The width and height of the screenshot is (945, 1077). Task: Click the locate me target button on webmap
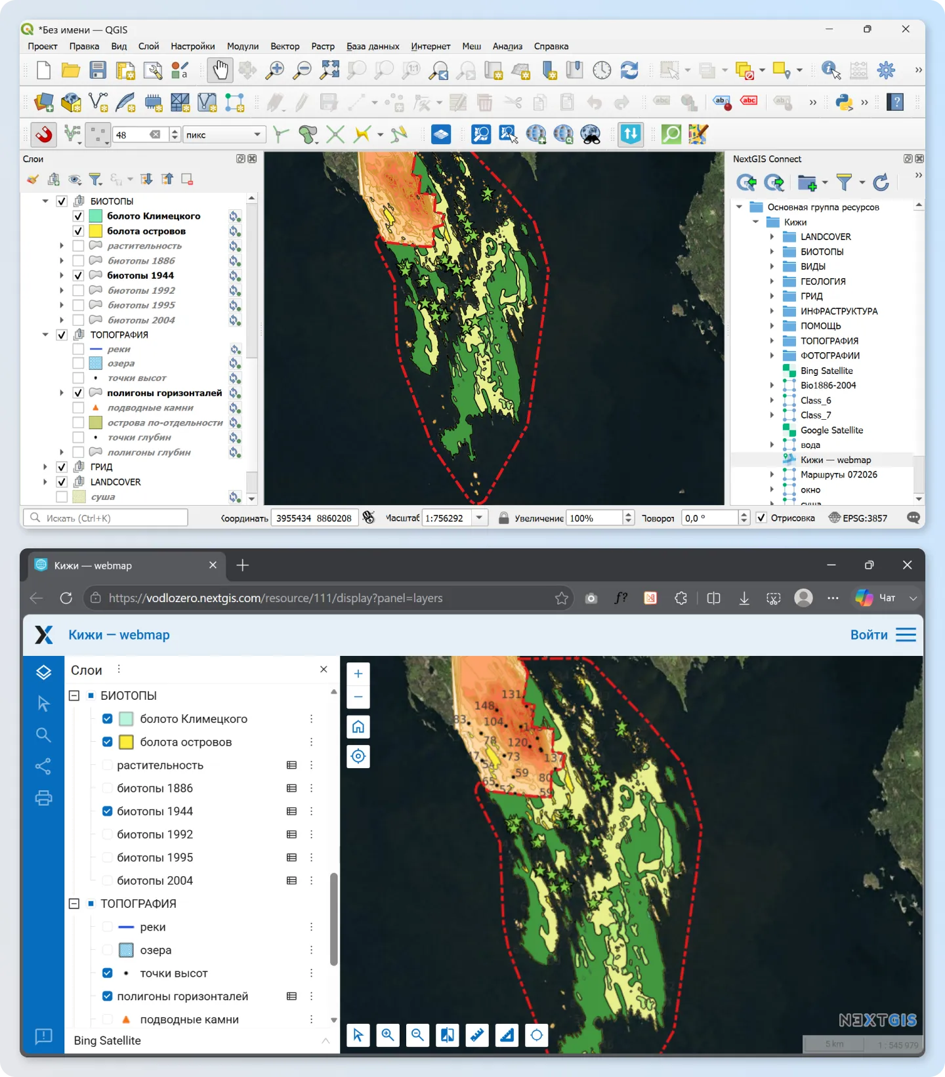coord(358,756)
